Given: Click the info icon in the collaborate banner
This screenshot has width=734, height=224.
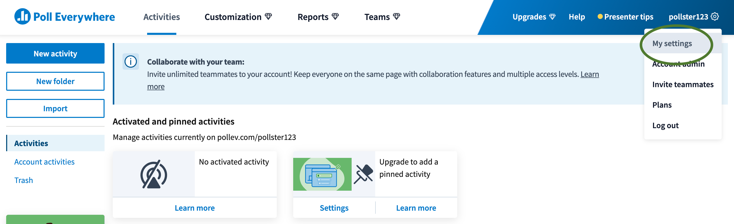Looking at the screenshot, I should point(130,62).
